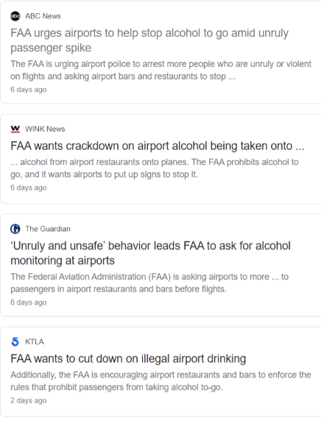Click snippet starting The Federal Aviation Administration

149,283
